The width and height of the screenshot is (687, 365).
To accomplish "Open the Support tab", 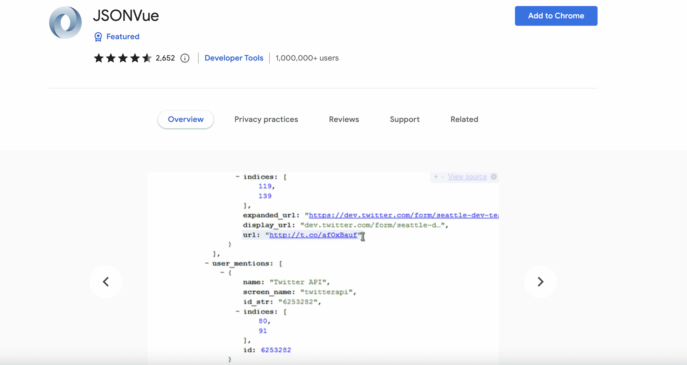I will [x=405, y=119].
